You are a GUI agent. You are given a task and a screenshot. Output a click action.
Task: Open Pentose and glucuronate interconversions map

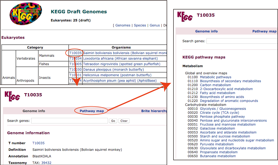point(233,121)
